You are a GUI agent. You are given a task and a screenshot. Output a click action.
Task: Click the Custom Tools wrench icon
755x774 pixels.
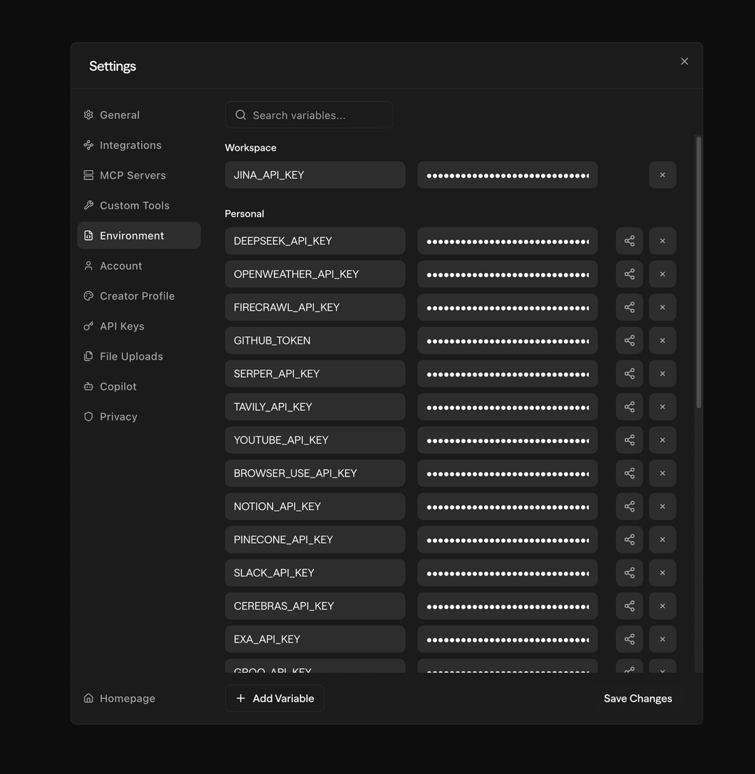tap(88, 205)
